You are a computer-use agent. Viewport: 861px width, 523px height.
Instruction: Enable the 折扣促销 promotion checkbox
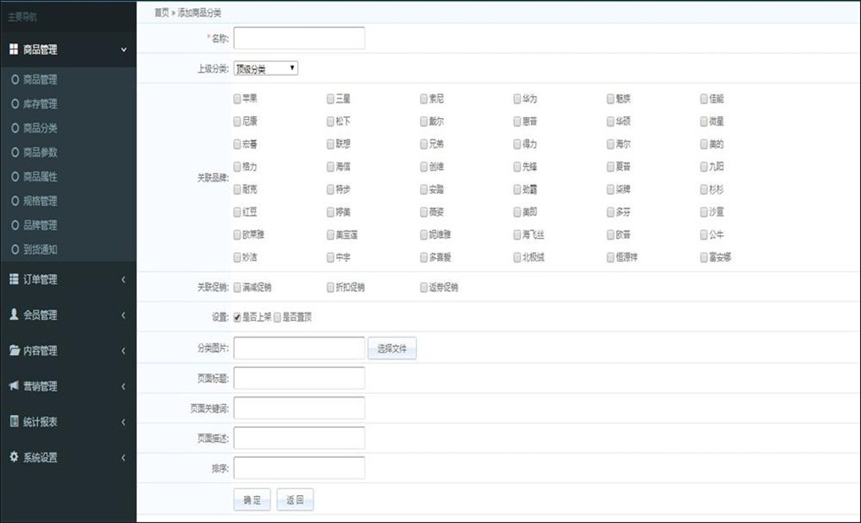[331, 287]
